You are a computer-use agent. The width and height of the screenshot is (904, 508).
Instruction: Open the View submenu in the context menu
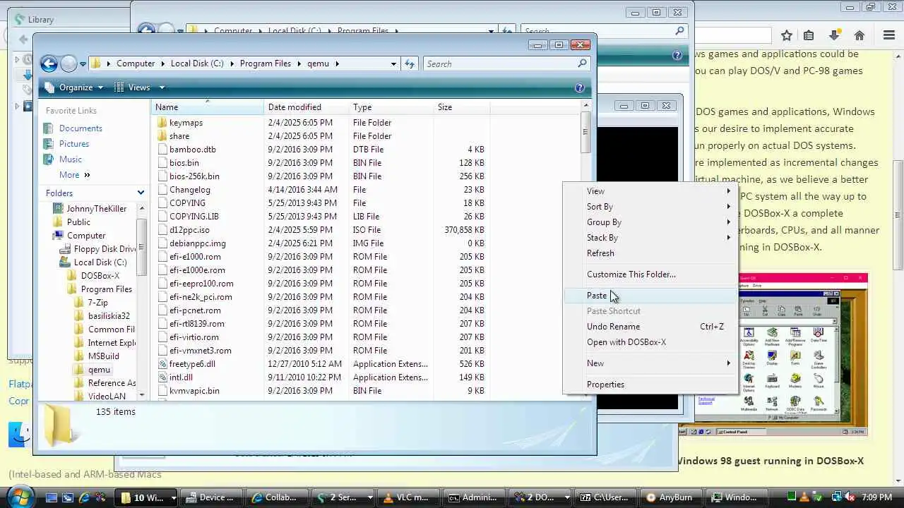[650, 191]
